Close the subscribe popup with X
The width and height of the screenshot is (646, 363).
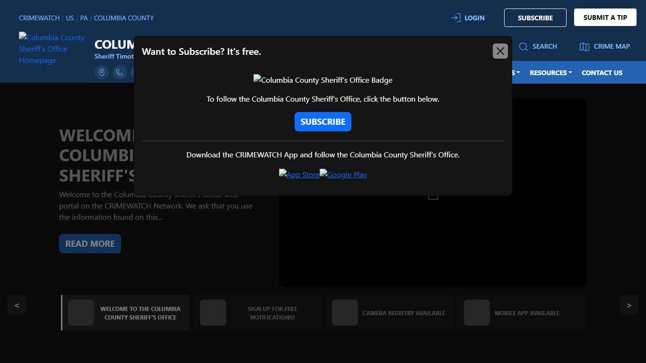(x=500, y=51)
